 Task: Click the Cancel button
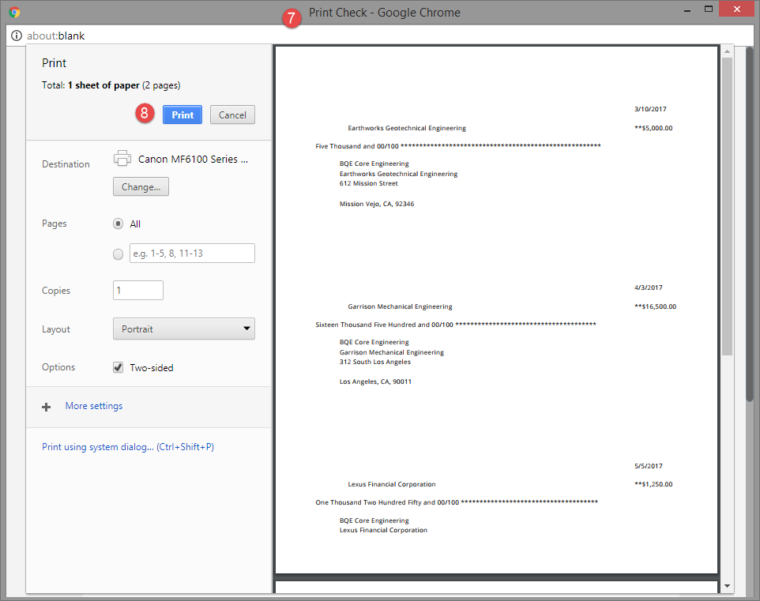232,115
